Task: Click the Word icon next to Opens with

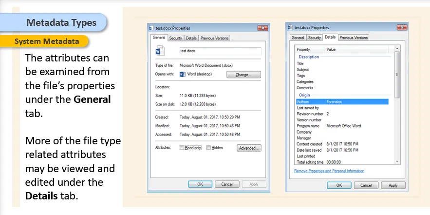Action: click(183, 75)
